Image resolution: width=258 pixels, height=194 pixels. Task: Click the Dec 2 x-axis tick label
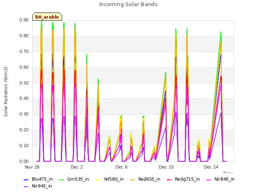pyautogui.click(x=77, y=167)
